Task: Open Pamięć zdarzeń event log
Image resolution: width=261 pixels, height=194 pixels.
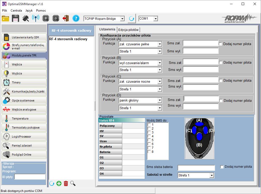Action: tap(24, 146)
